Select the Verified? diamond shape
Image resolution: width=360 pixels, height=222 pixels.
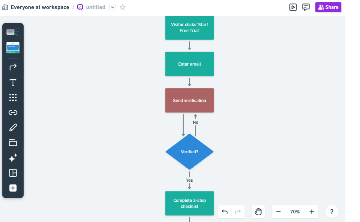point(189,152)
